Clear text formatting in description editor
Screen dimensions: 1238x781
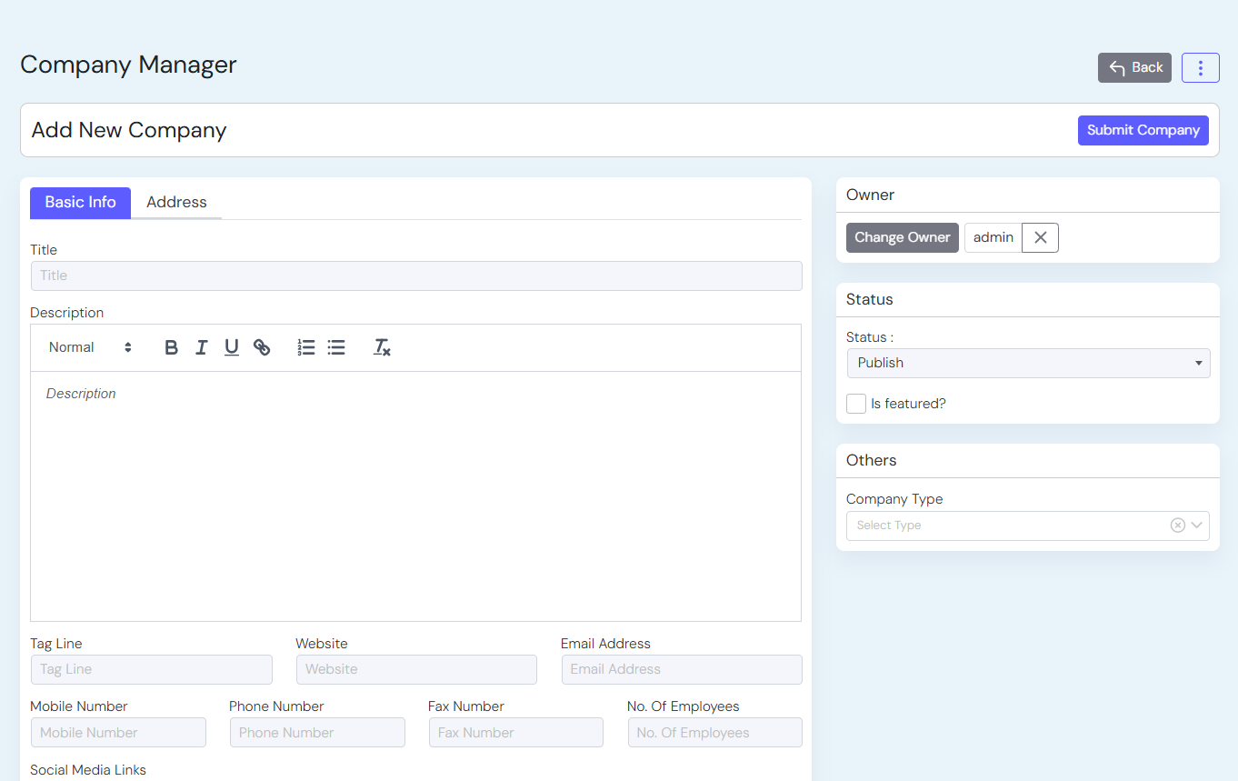pyautogui.click(x=382, y=347)
